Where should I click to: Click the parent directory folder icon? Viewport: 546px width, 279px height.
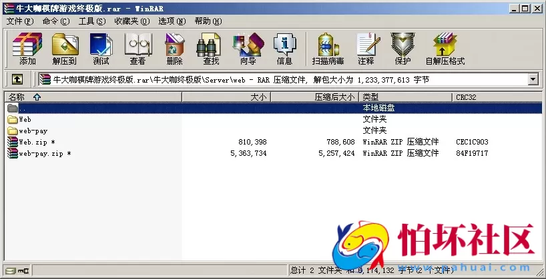click(13, 108)
